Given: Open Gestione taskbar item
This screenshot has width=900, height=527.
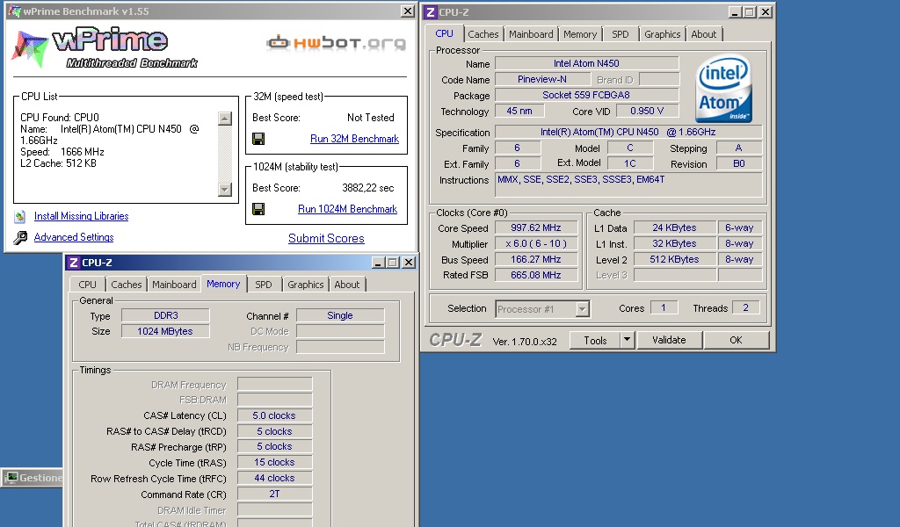Looking at the screenshot, I should point(33,478).
